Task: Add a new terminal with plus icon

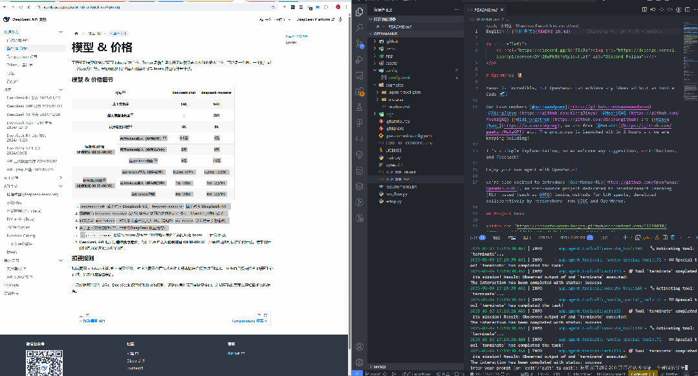Action: tap(625, 238)
